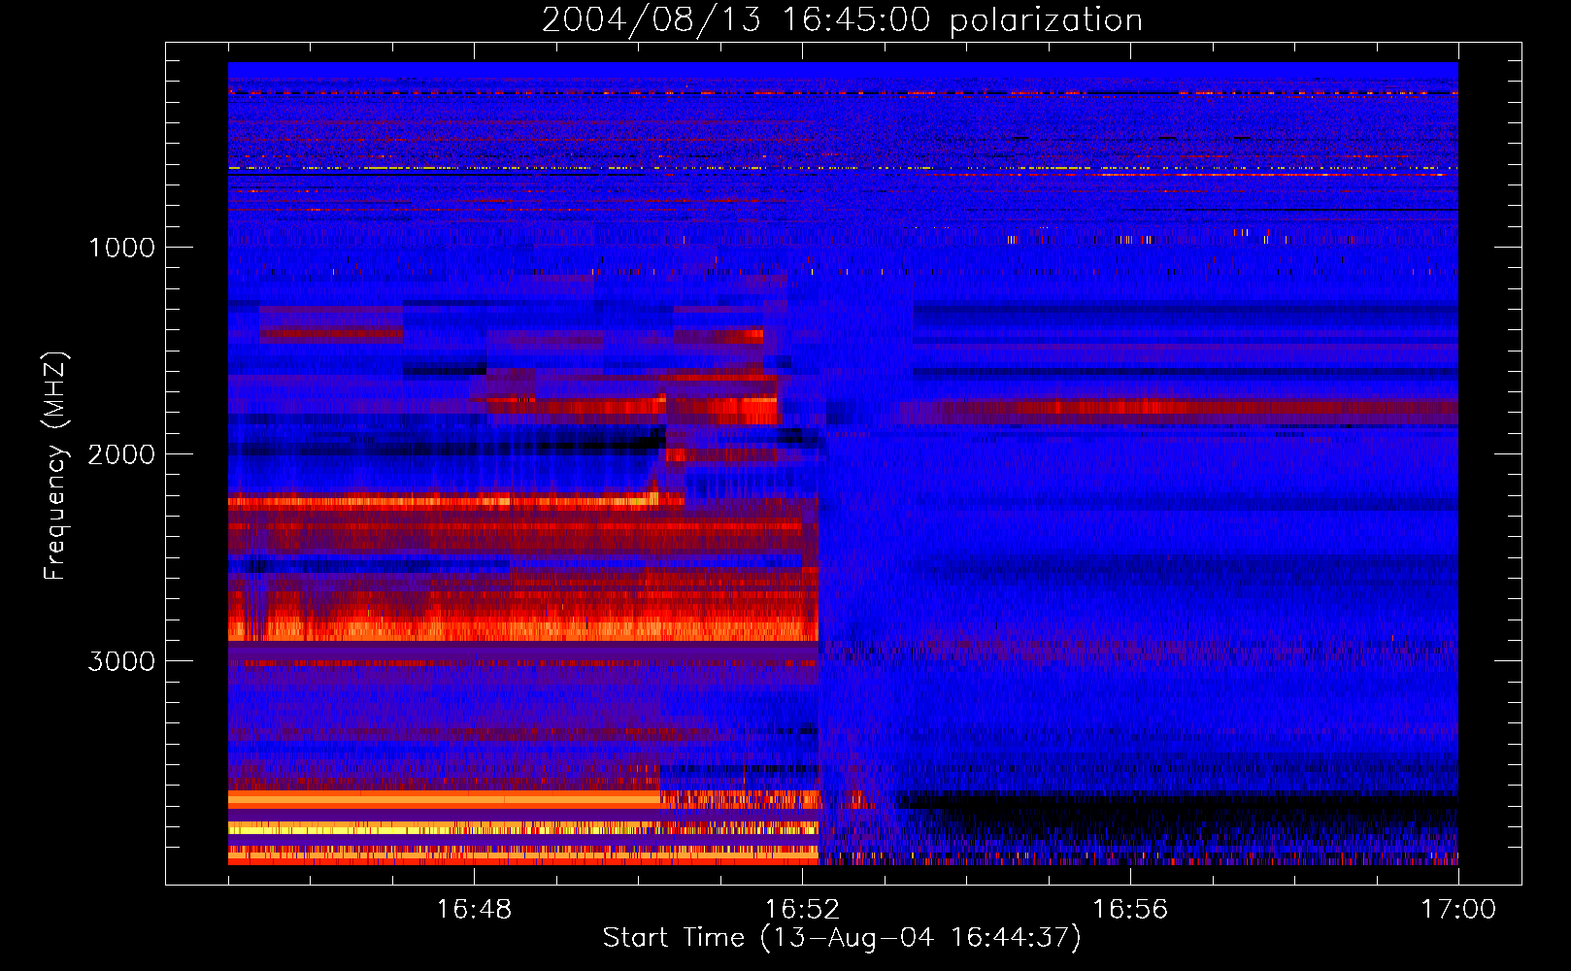
Task: Click the '16:52' time tick label
Action: [x=802, y=910]
